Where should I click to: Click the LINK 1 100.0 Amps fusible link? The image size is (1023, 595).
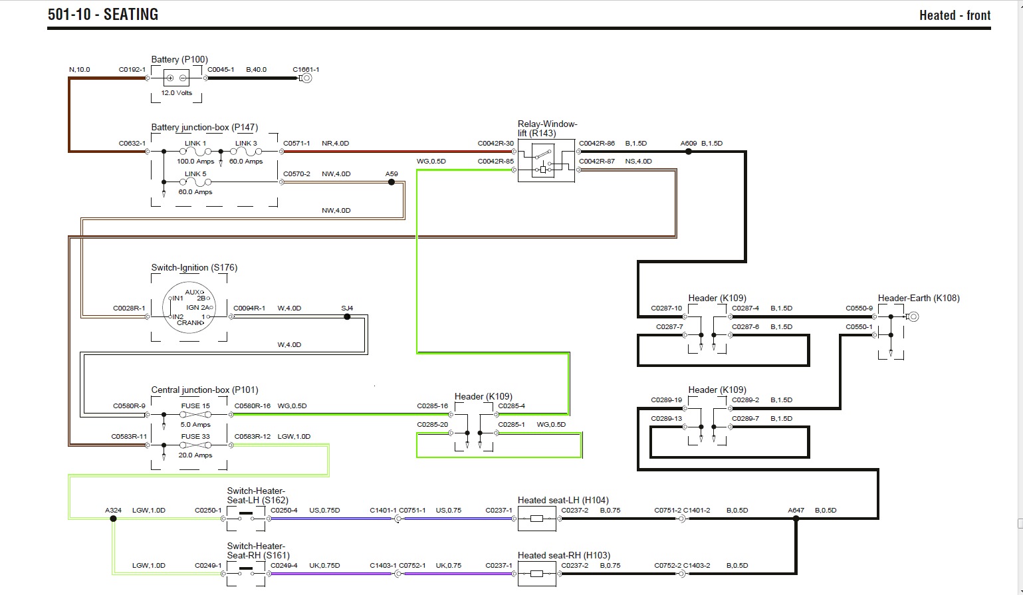coord(195,152)
